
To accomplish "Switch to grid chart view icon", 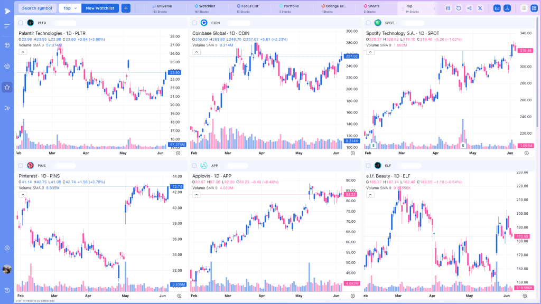I will click(x=534, y=8).
